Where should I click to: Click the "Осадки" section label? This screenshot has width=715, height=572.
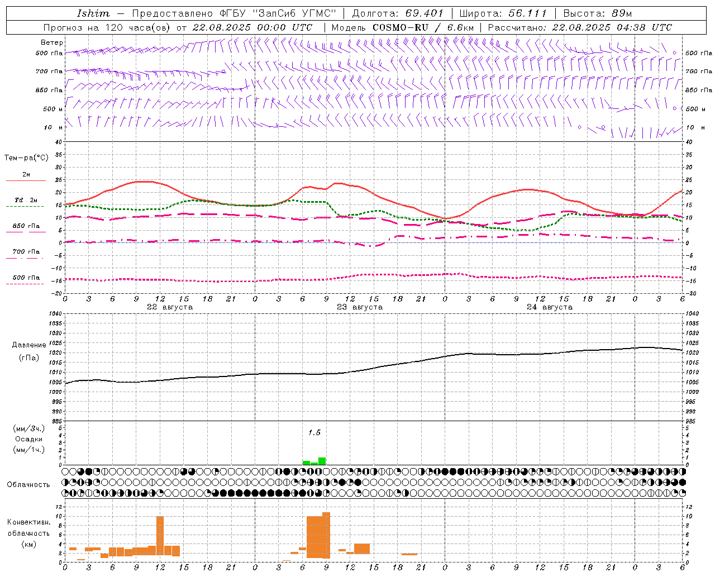tap(29, 439)
